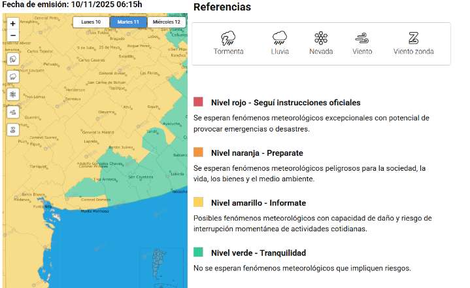Viewport: 470px width, 288px height.
Task: Click Pehuajó label on map
Action: pos(50,64)
